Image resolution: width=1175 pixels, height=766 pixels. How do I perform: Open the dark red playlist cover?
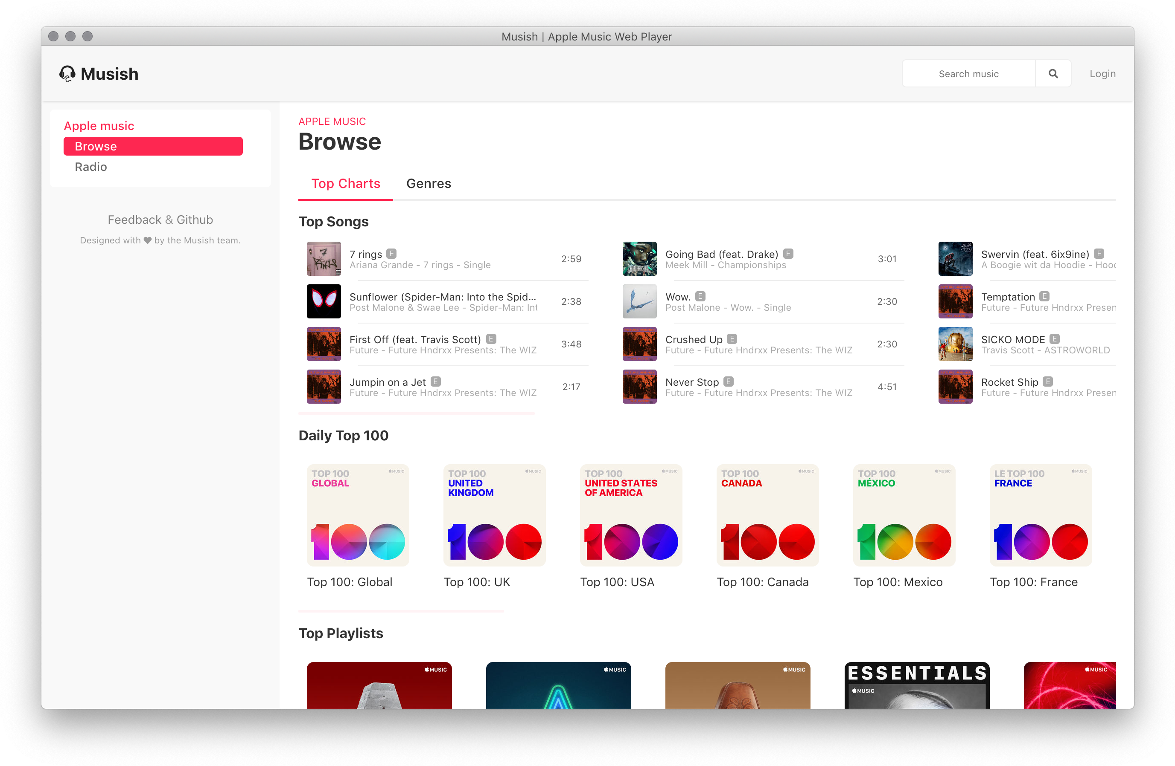[379, 686]
